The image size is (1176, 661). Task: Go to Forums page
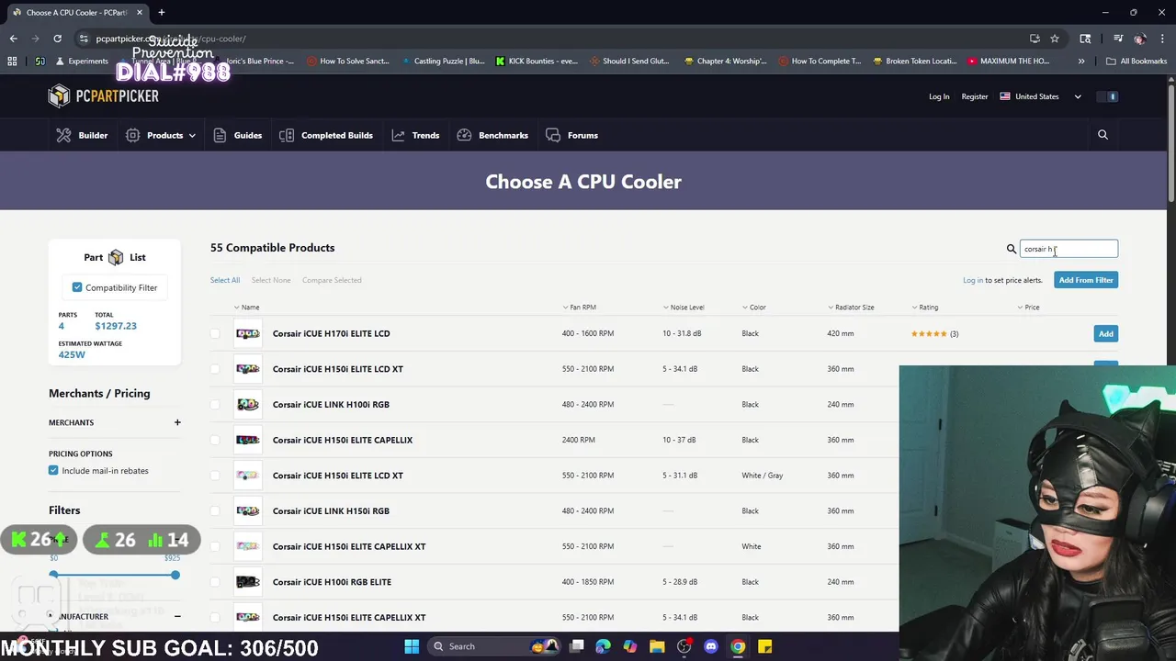pyautogui.click(x=582, y=135)
